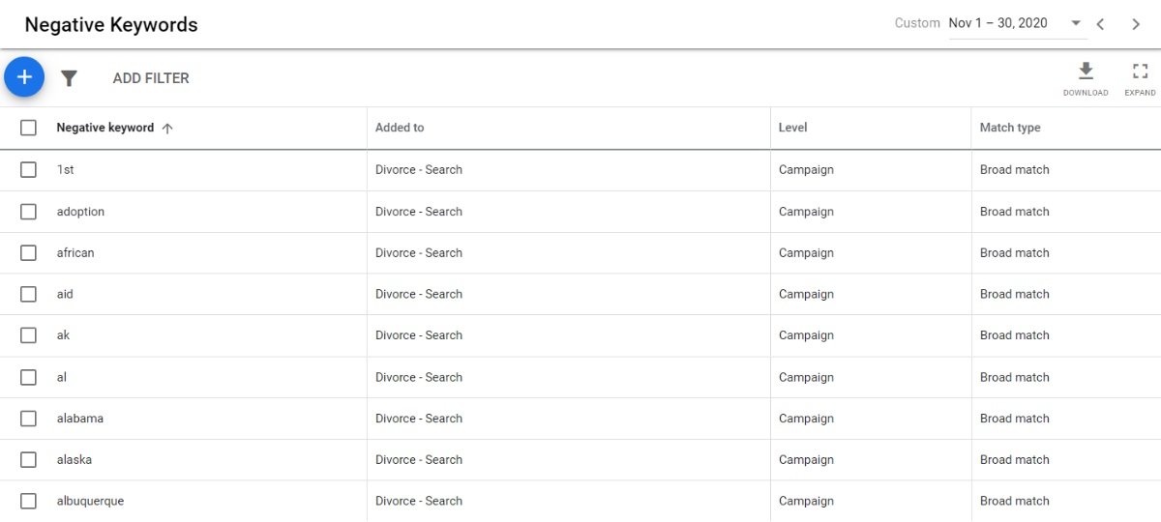
Task: Go to the previous date range
Action: coord(1100,24)
